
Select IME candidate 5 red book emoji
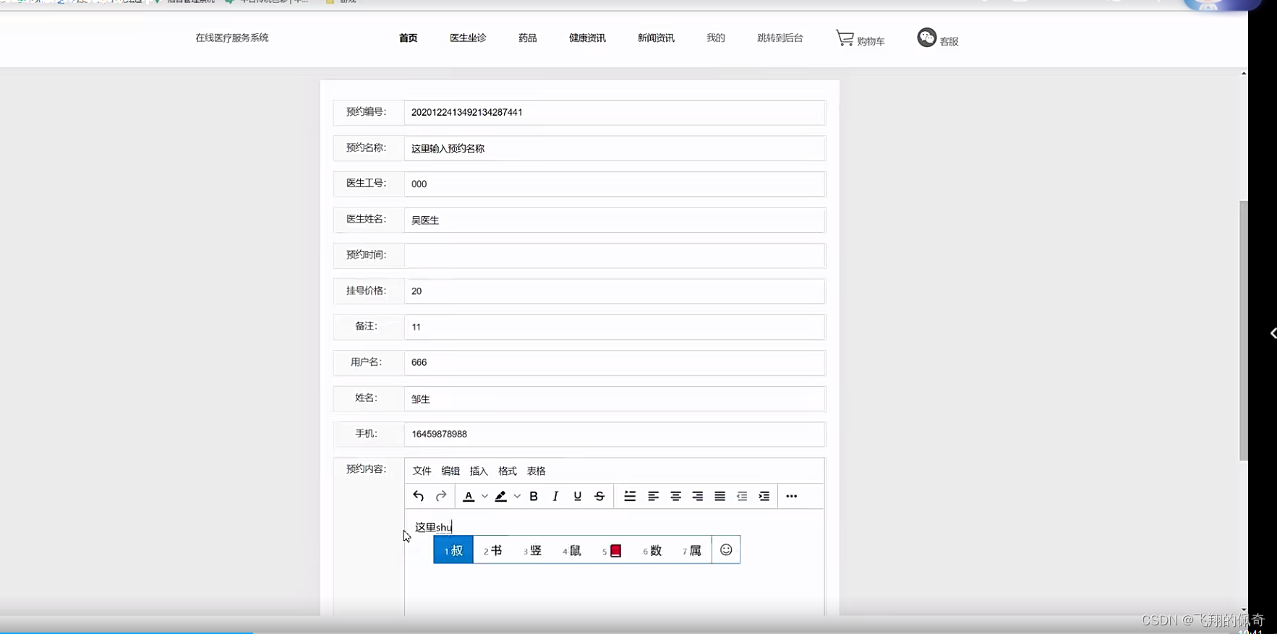[x=612, y=550]
